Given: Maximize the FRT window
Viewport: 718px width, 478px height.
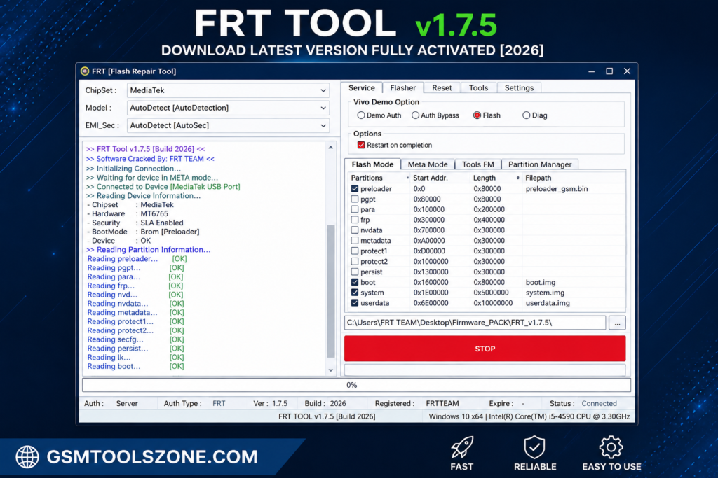Looking at the screenshot, I should click(x=609, y=71).
